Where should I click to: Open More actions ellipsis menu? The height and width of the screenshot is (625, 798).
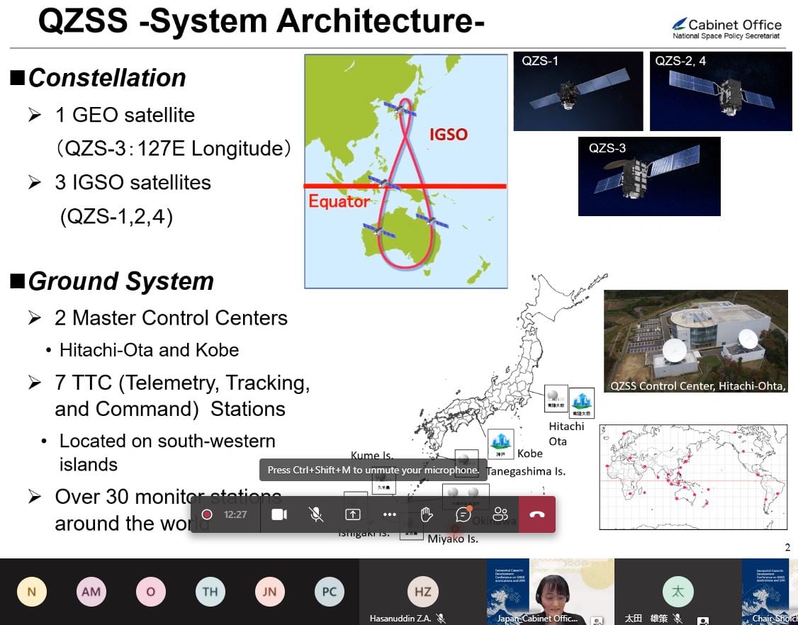tap(389, 514)
